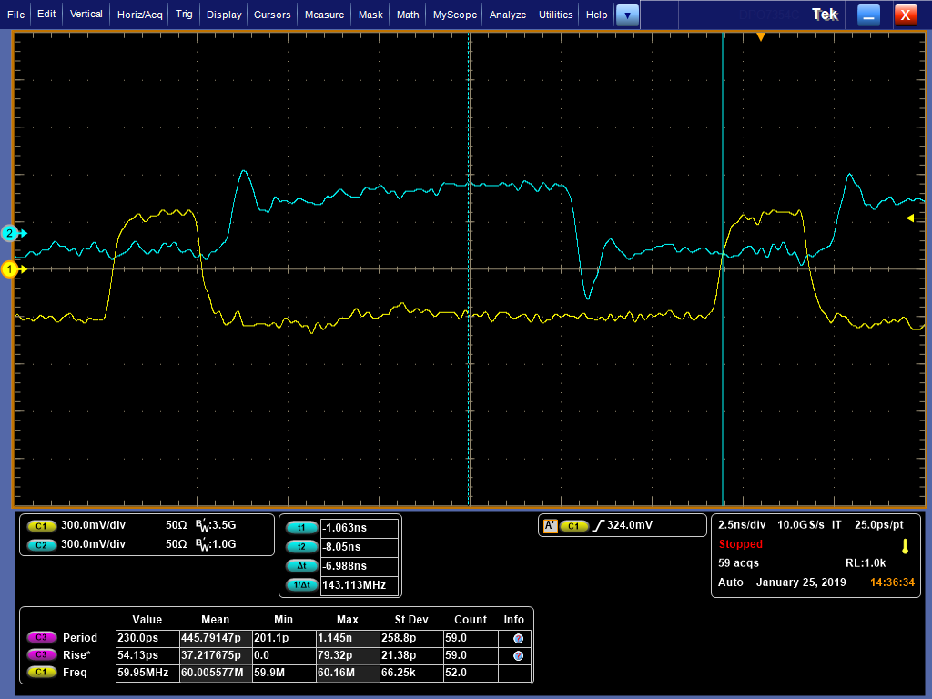Click the info icon for Rise measurement
The height and width of the screenshot is (699, 932).
coord(518,655)
